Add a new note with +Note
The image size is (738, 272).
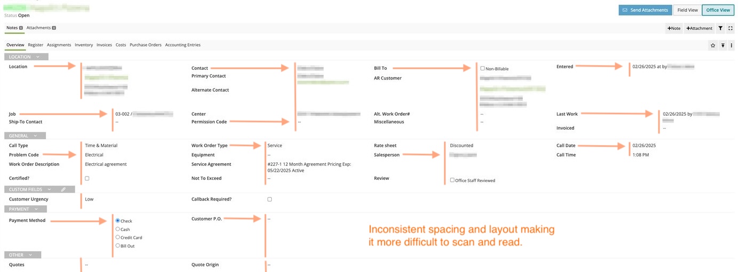[x=674, y=28]
